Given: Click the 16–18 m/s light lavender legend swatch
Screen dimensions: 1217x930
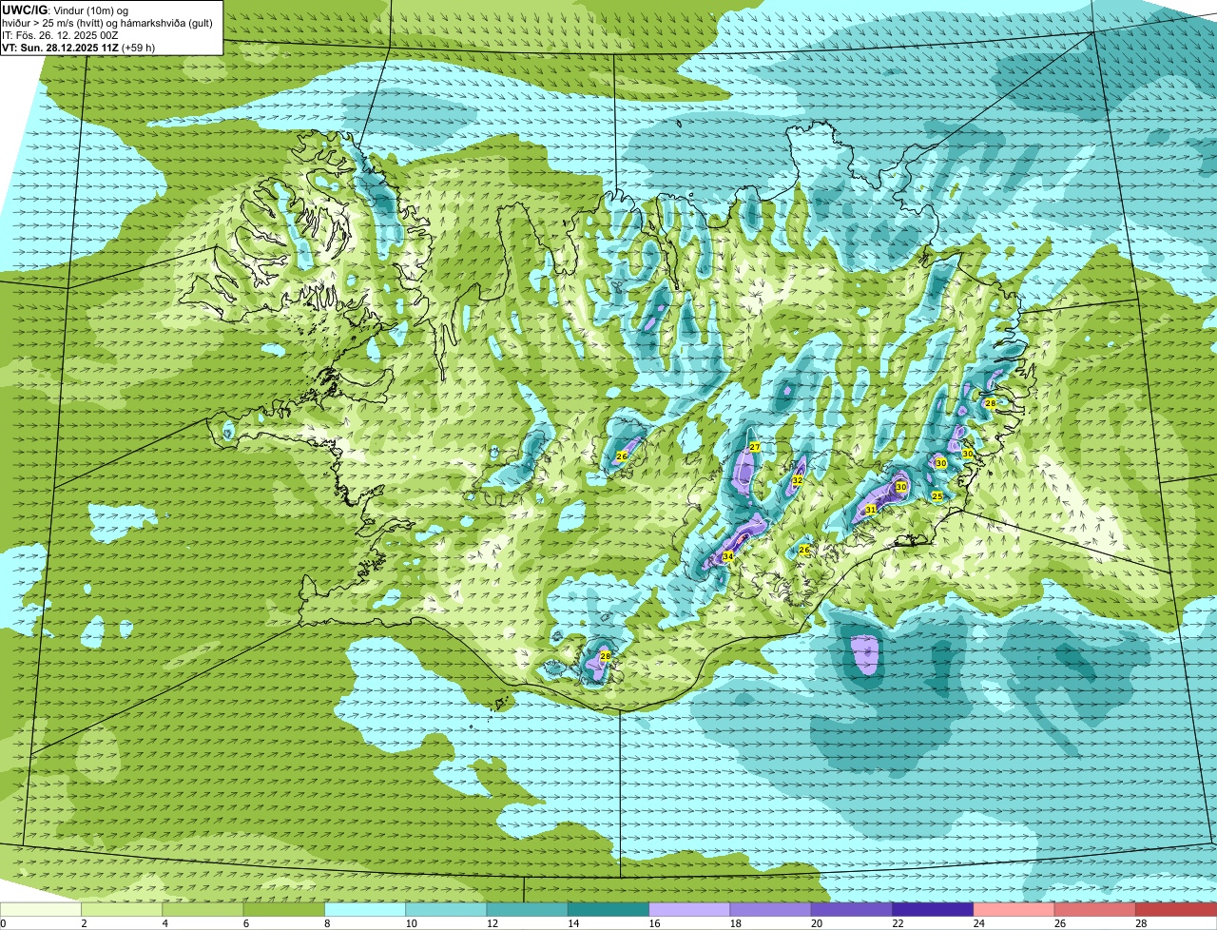Looking at the screenshot, I should [689, 910].
